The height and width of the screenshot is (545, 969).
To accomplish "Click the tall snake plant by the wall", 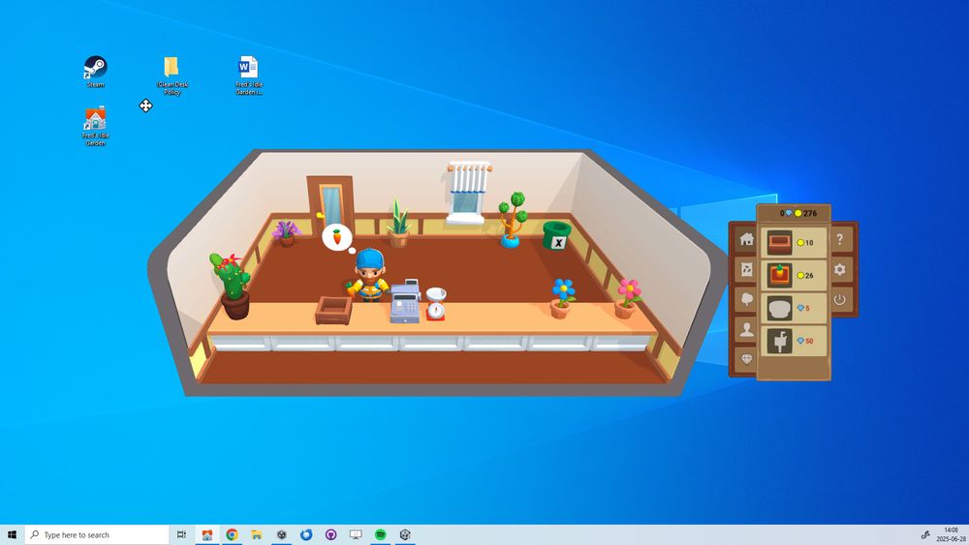I will point(398,223).
